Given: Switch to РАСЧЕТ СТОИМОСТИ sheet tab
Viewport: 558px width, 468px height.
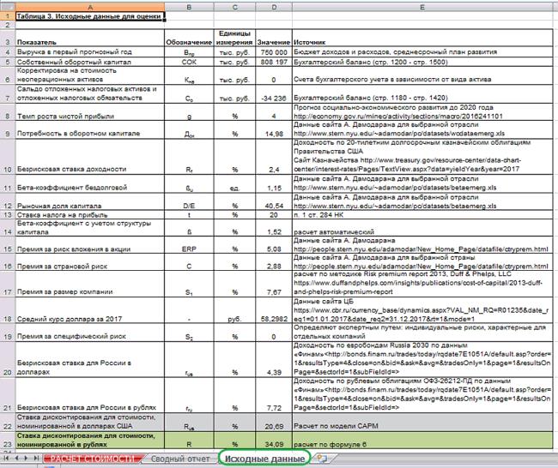Looking at the screenshot, I should click(x=93, y=459).
